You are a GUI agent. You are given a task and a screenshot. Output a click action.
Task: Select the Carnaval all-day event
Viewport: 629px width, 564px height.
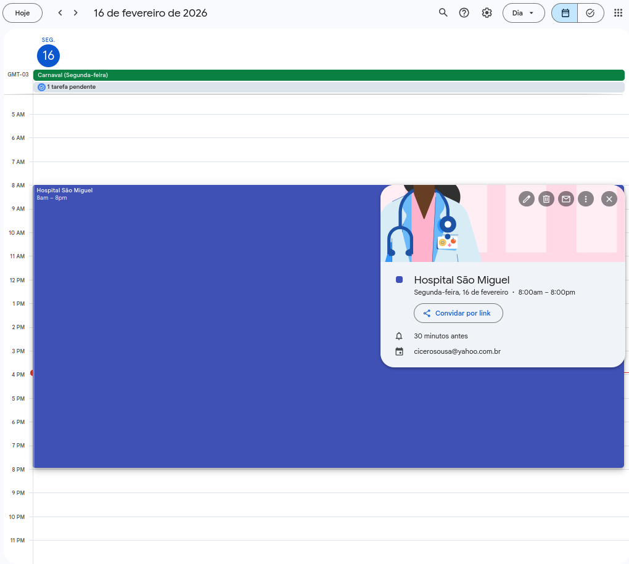click(185, 75)
